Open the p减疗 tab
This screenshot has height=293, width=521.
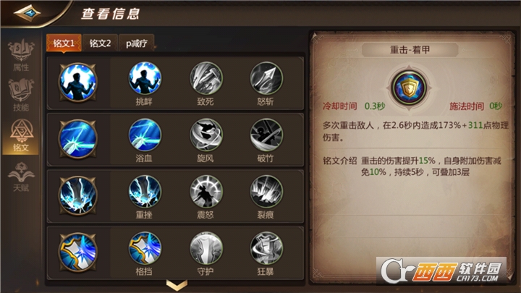point(137,43)
